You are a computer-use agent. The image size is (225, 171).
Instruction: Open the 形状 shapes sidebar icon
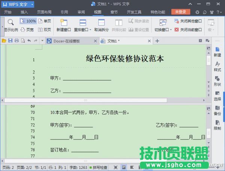pyautogui.click(x=217, y=81)
